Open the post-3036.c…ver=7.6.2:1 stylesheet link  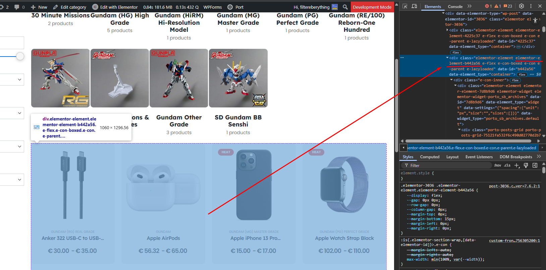(x=514, y=186)
